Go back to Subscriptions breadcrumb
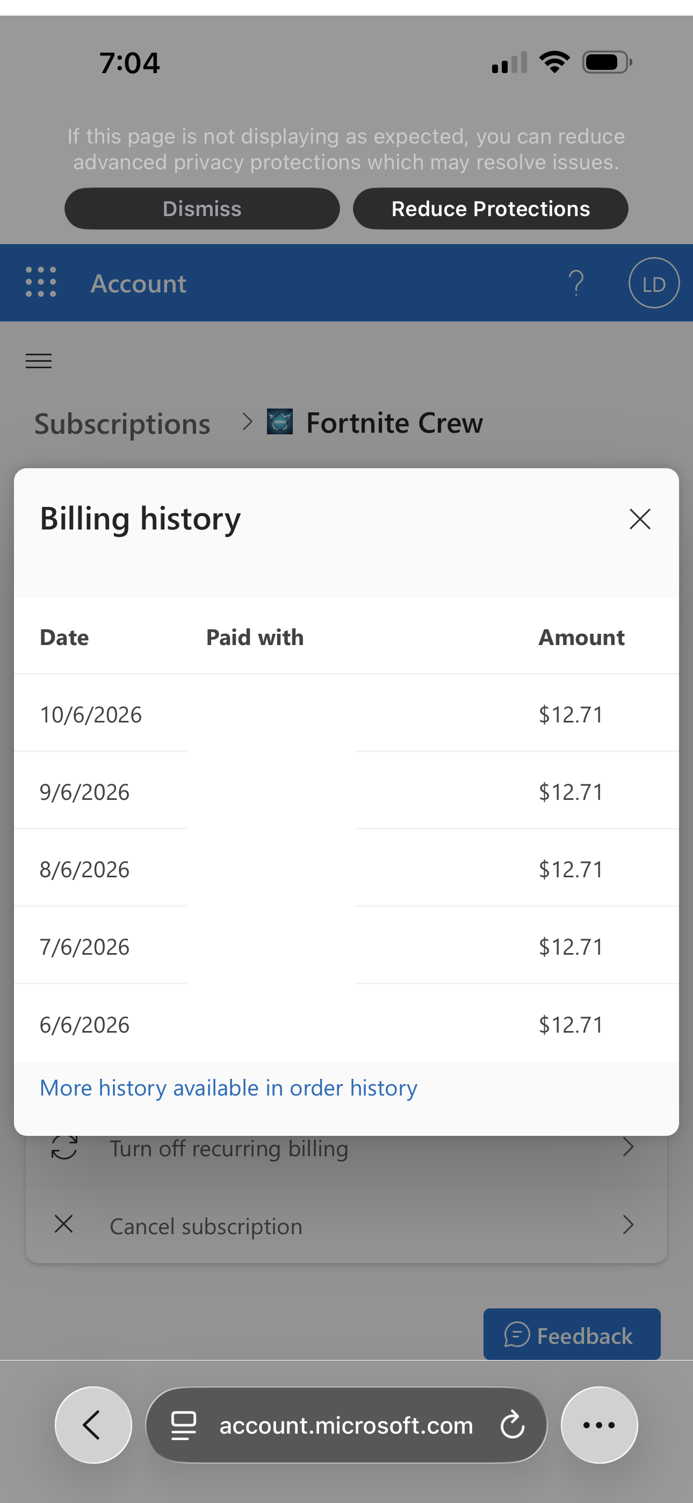693x1503 pixels. click(x=122, y=424)
